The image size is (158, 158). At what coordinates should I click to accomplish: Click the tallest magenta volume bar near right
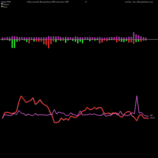[x=134, y=36]
